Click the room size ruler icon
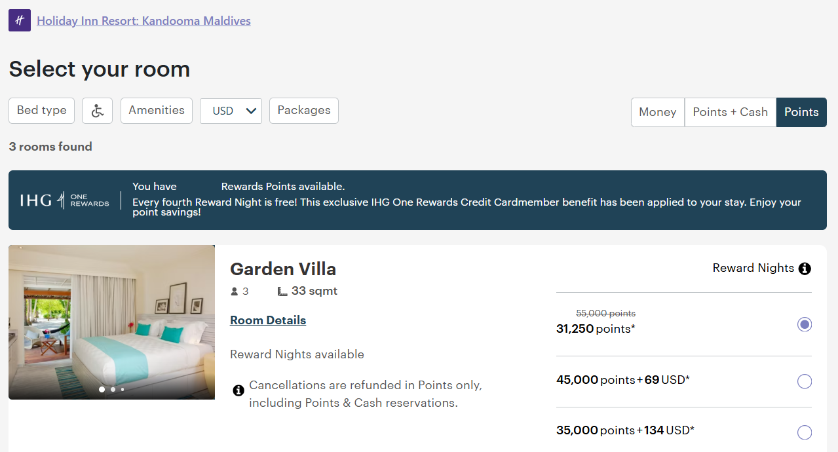 point(282,290)
